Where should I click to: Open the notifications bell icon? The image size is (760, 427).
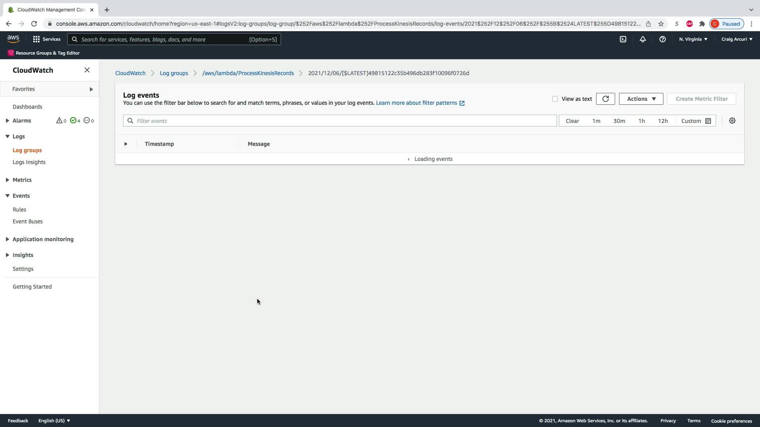coord(643,39)
